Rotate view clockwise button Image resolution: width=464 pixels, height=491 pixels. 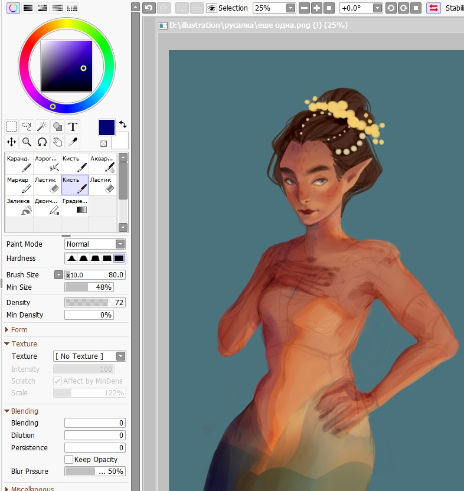point(404,8)
